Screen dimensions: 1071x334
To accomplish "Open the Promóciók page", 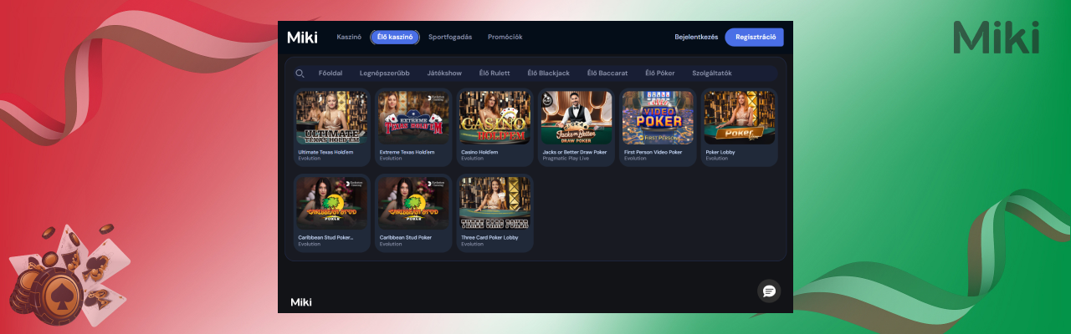I will click(x=505, y=37).
